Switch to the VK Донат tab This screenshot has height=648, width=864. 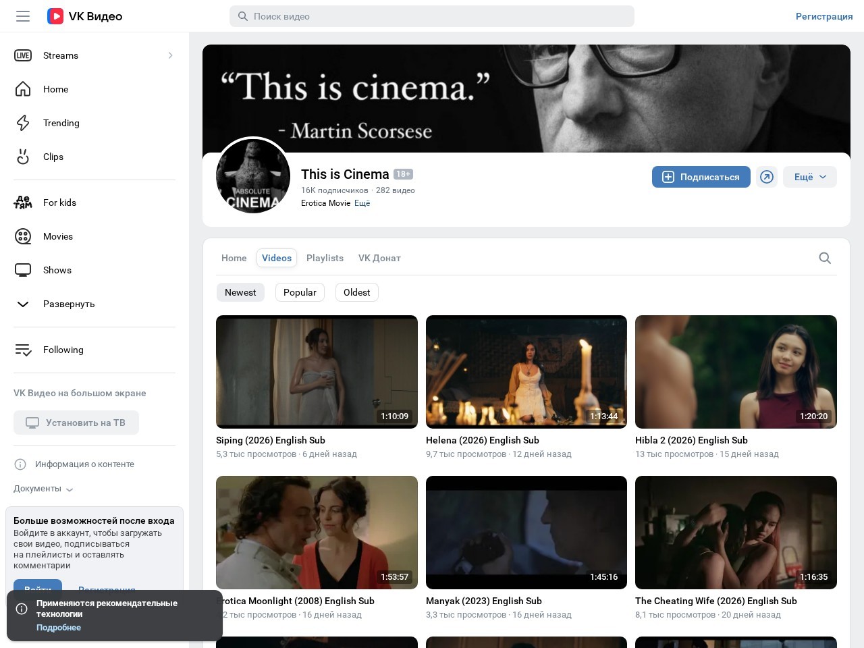coord(379,258)
